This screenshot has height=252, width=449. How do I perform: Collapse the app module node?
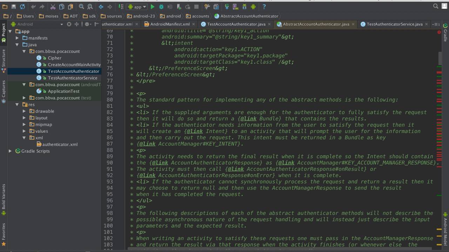[10, 31]
